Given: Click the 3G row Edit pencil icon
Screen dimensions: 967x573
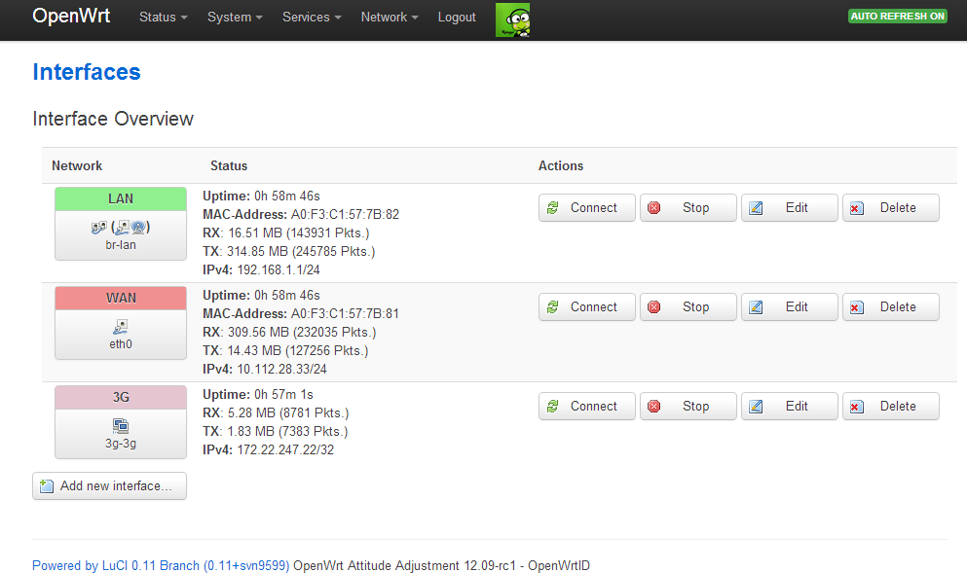Looking at the screenshot, I should (756, 407).
